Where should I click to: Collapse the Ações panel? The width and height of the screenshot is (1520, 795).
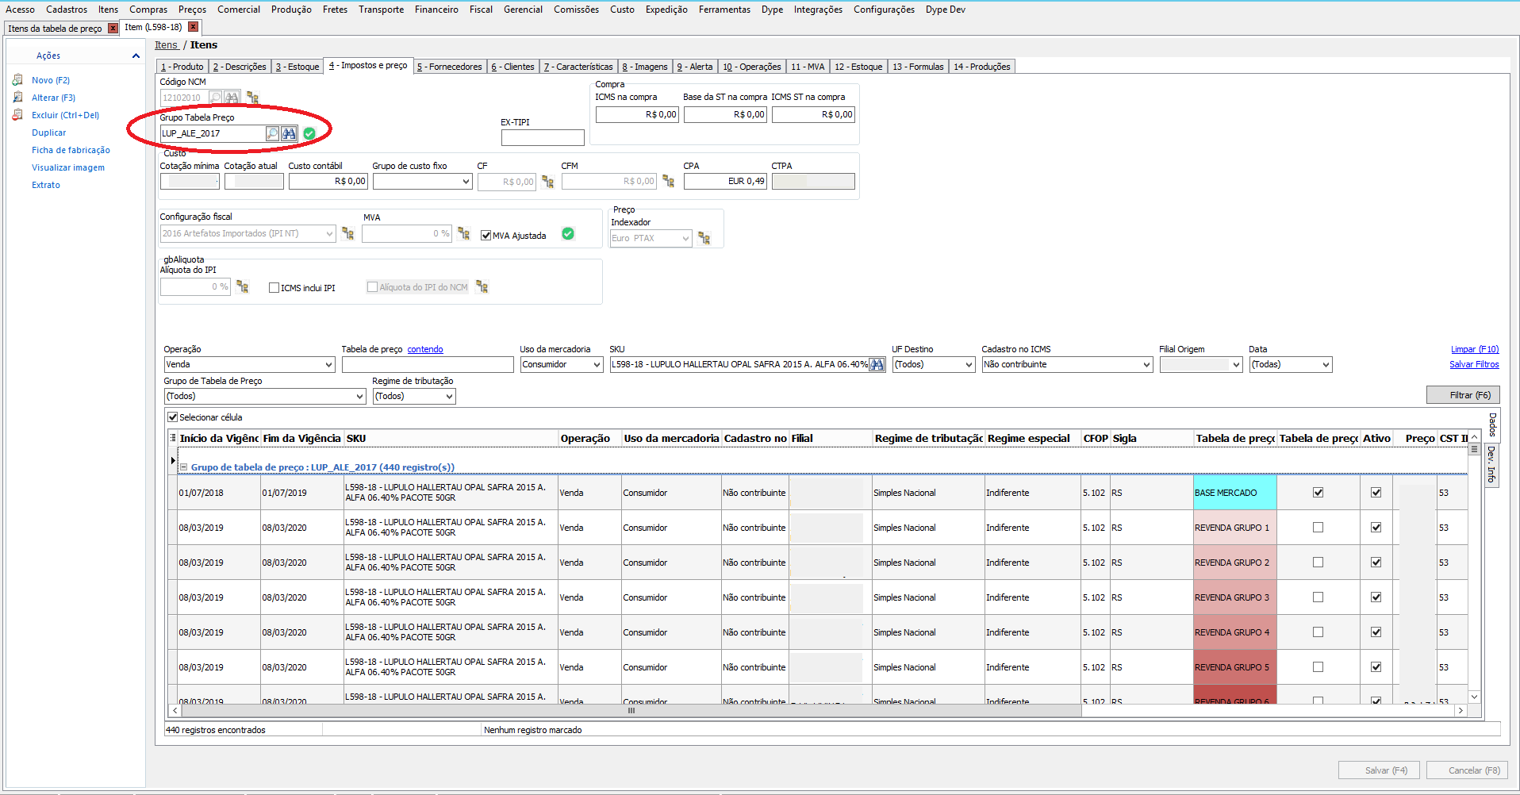[x=136, y=56]
